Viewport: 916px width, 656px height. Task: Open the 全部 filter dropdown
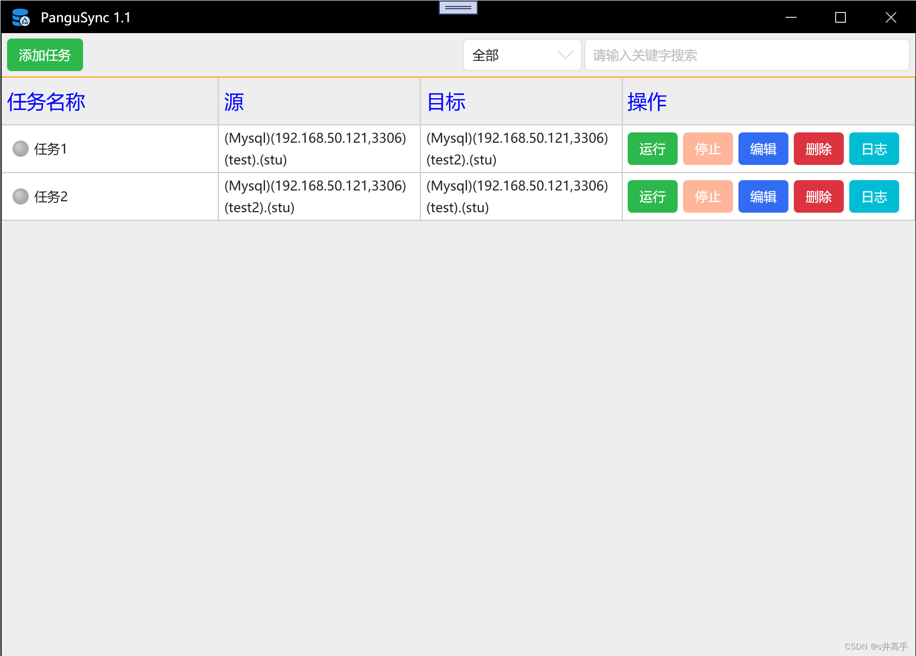(x=522, y=55)
